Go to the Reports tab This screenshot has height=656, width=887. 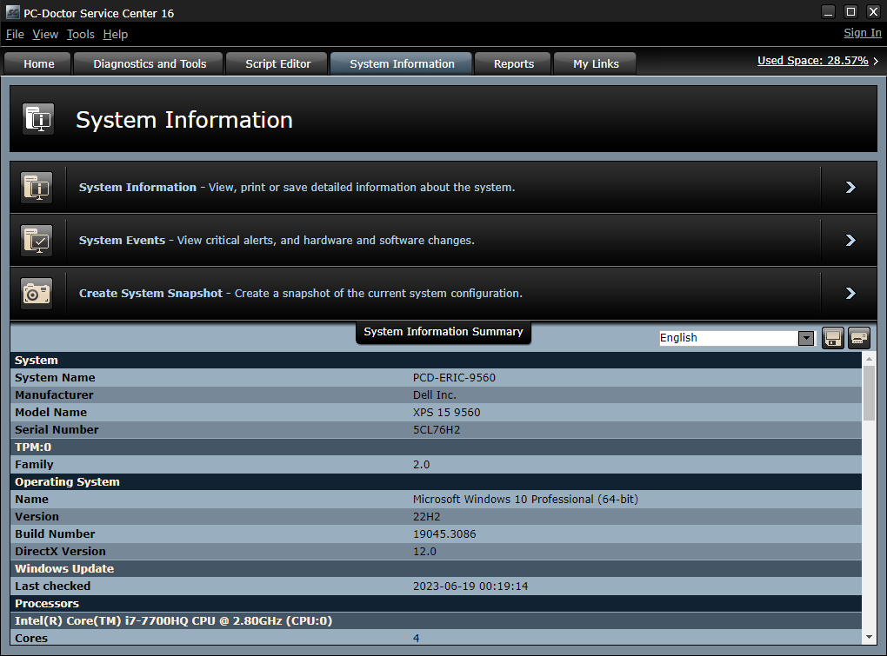pyautogui.click(x=513, y=63)
